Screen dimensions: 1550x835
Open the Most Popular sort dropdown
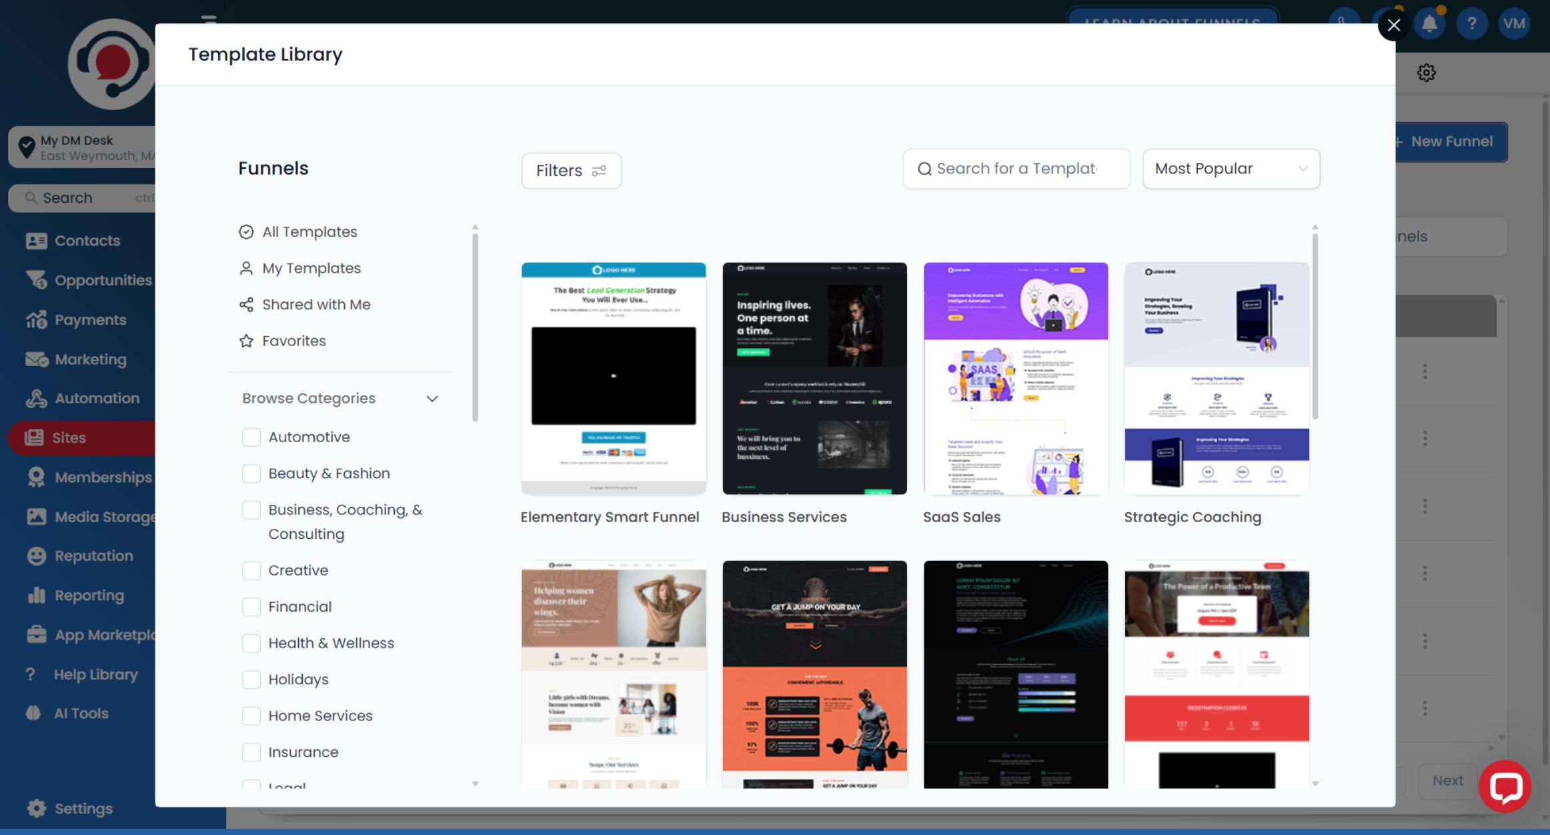tap(1231, 169)
